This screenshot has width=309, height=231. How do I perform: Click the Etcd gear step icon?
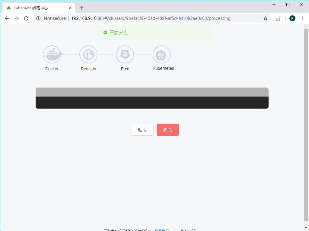125,54
